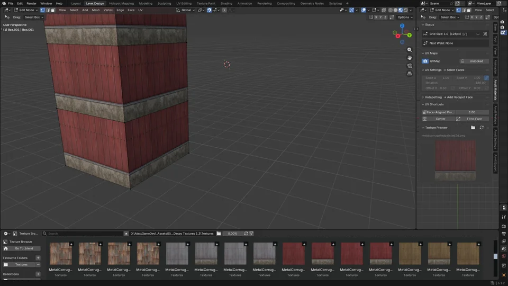The width and height of the screenshot is (508, 286).
Task: Toggle X axis mirror in main viewport
Action: point(376,17)
